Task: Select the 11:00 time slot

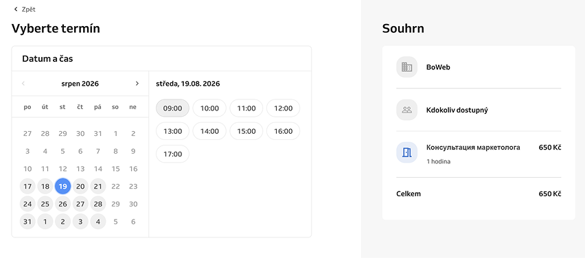Action: (246, 108)
